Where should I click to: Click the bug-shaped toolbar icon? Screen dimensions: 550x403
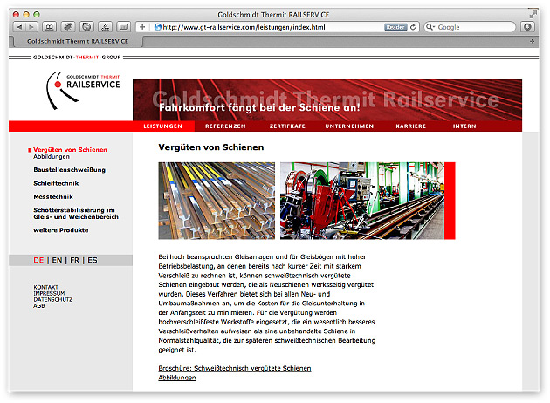pos(68,27)
